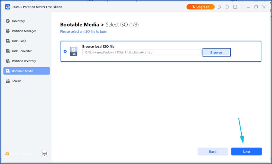Click the Next button
272x164 pixels.
(x=246, y=152)
